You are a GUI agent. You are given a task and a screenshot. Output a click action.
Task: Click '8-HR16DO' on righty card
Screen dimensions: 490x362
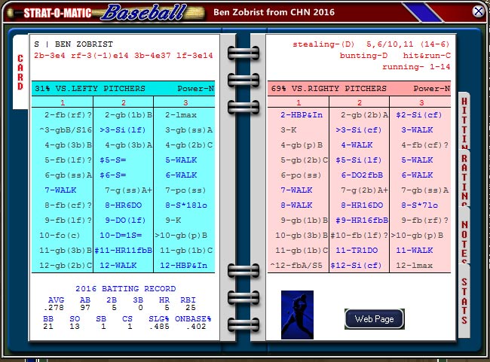point(362,205)
